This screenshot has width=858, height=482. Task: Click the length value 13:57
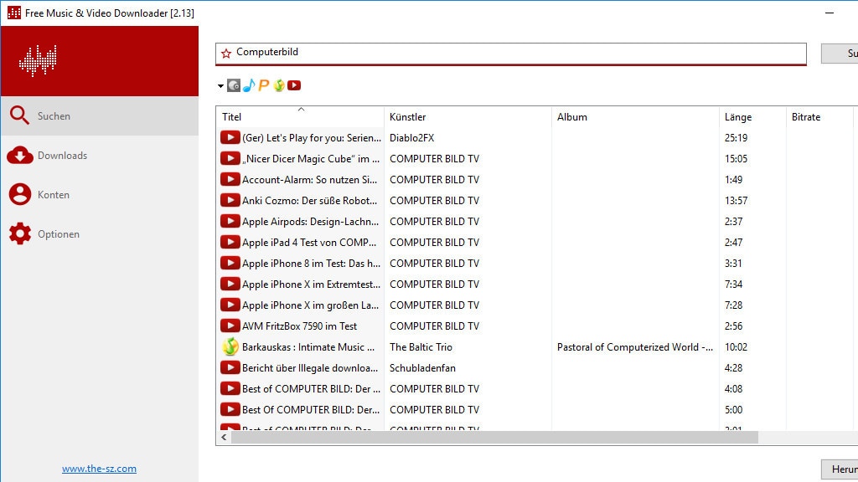(736, 201)
